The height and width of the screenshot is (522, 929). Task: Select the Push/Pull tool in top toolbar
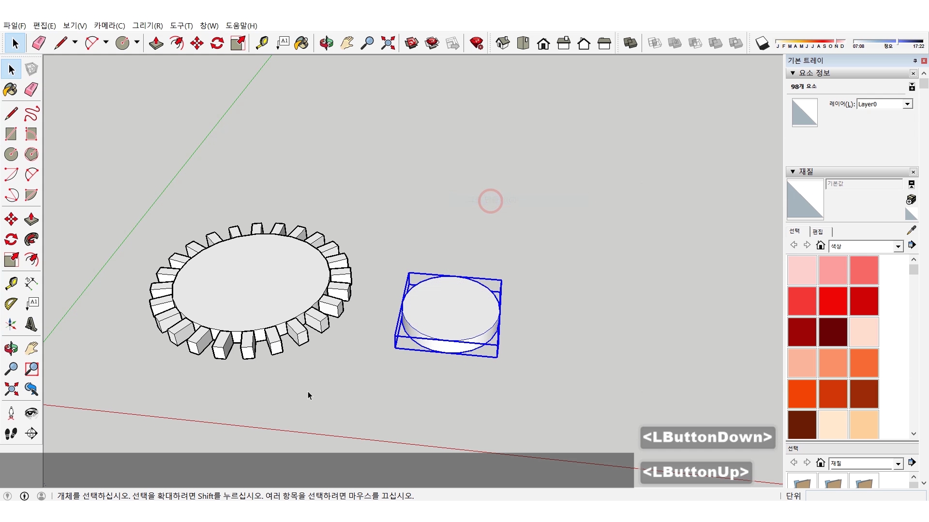[156, 43]
